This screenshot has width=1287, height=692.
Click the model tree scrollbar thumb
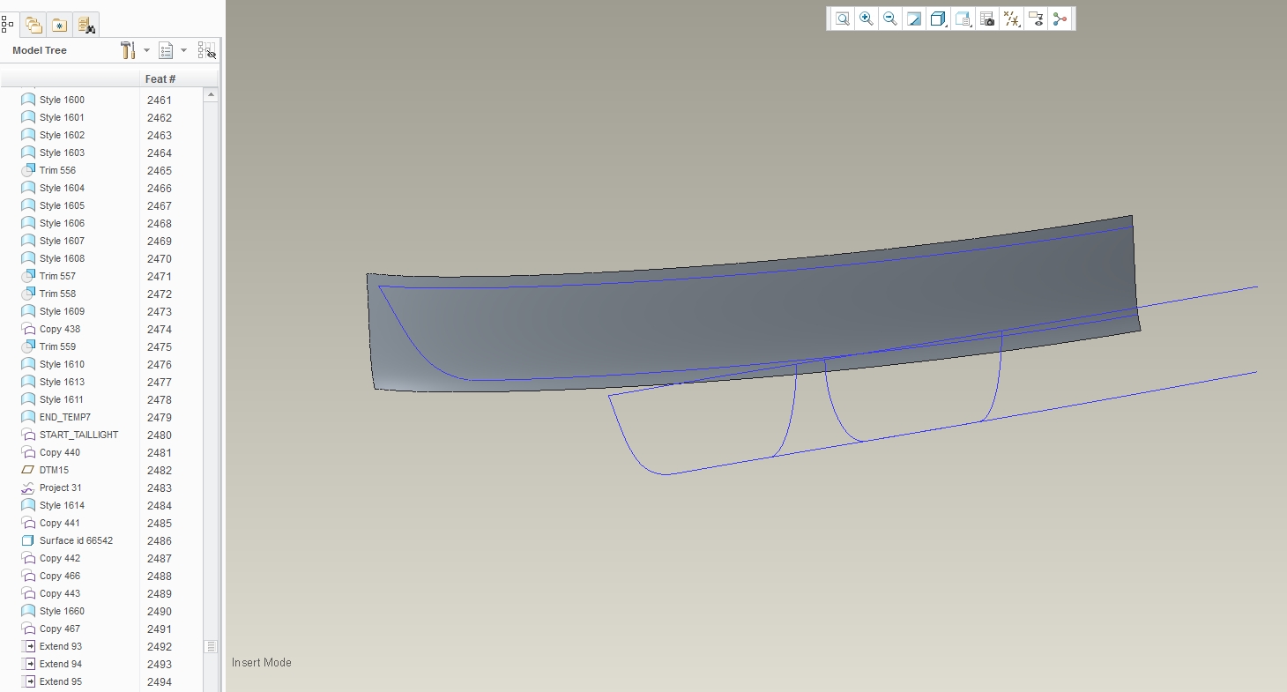click(x=211, y=646)
